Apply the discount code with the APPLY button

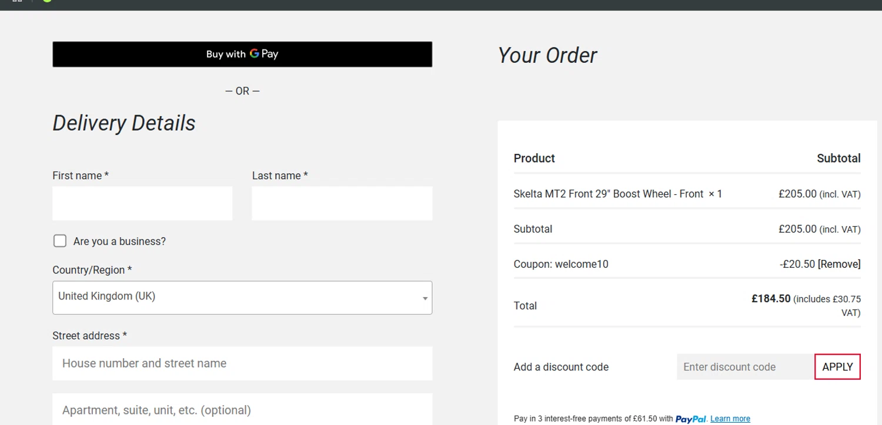(x=837, y=367)
